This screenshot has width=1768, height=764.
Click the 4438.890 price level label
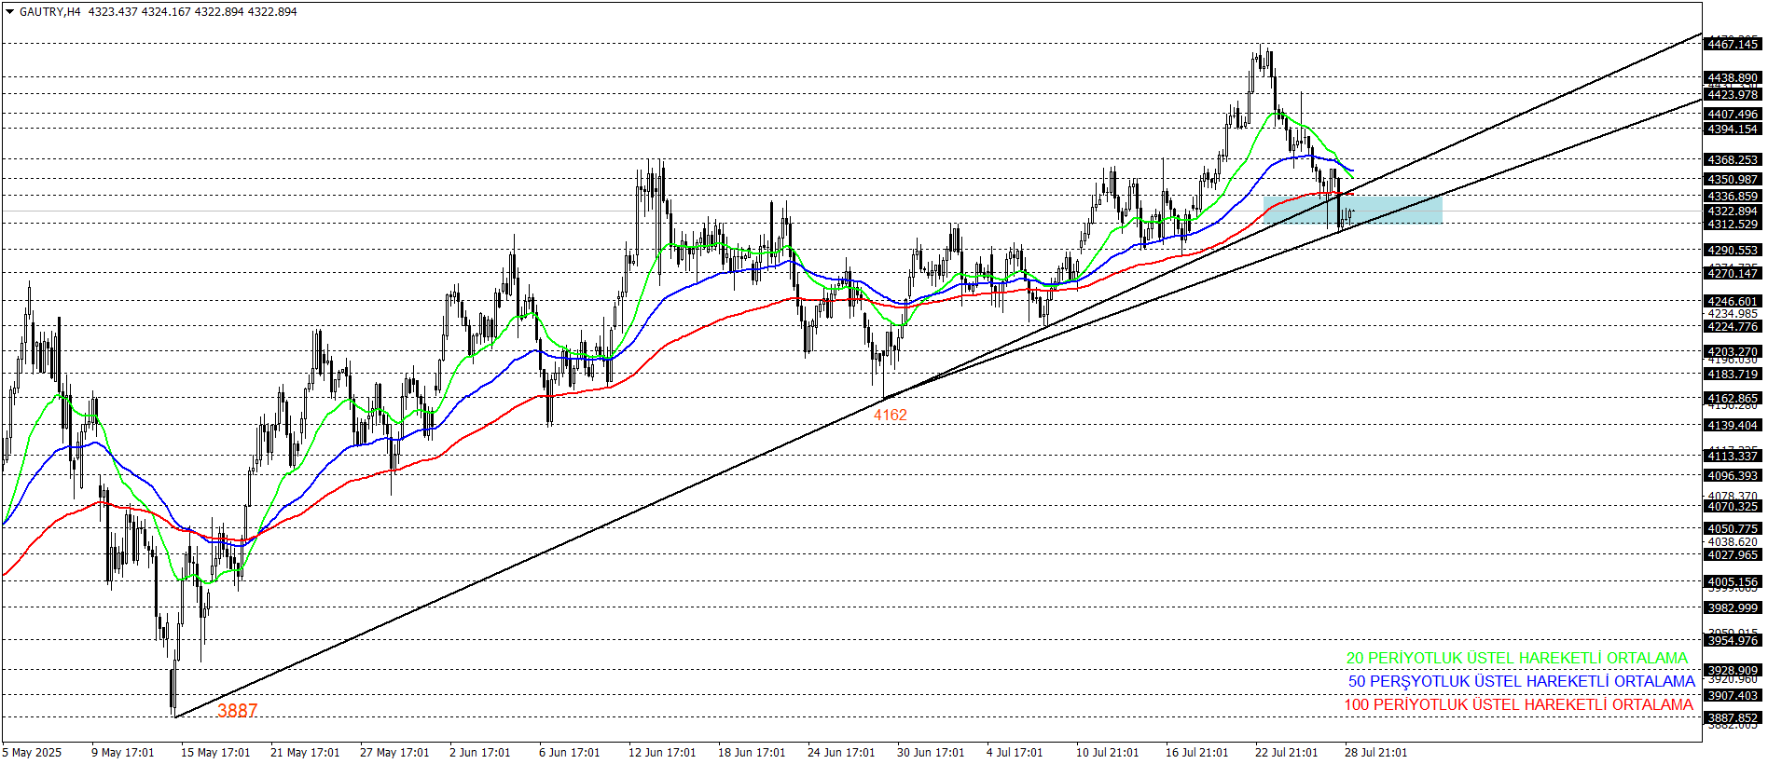click(x=1733, y=78)
